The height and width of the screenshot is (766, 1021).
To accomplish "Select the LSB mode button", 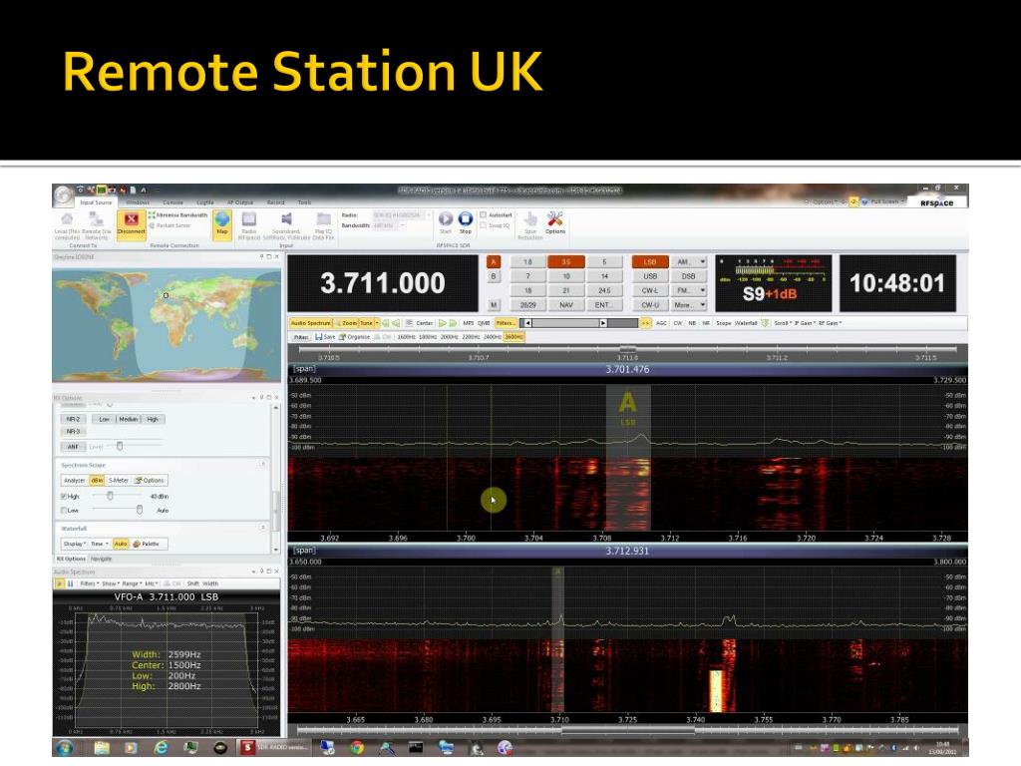I will 650,262.
